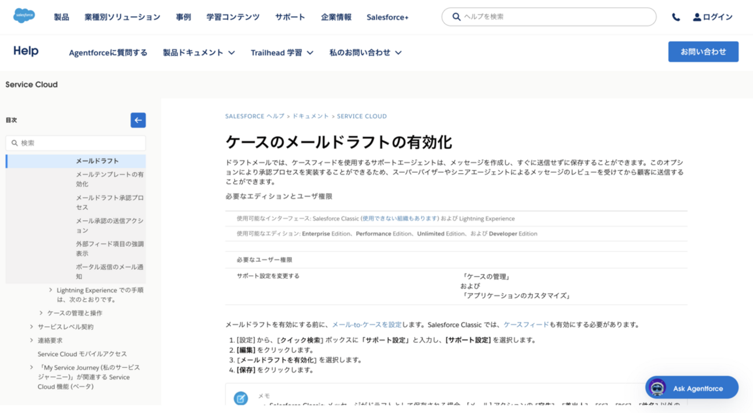This screenshot has height=413, width=753.
Task: Click the Salesforce cloud logo
Action: tap(24, 16)
